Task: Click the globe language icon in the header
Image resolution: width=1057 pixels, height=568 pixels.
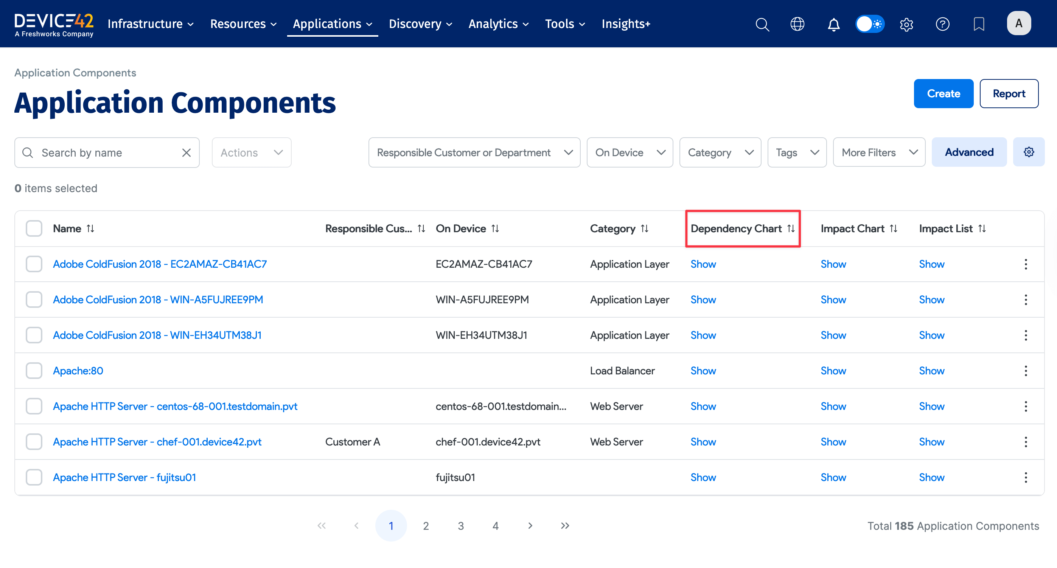Action: tap(797, 24)
